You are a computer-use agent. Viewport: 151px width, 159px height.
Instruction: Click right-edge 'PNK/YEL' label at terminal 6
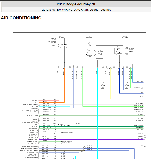tap(140, 98)
